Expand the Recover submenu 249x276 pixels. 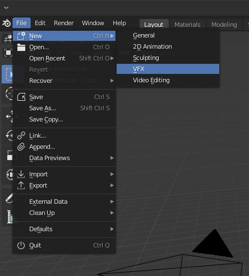[64, 81]
